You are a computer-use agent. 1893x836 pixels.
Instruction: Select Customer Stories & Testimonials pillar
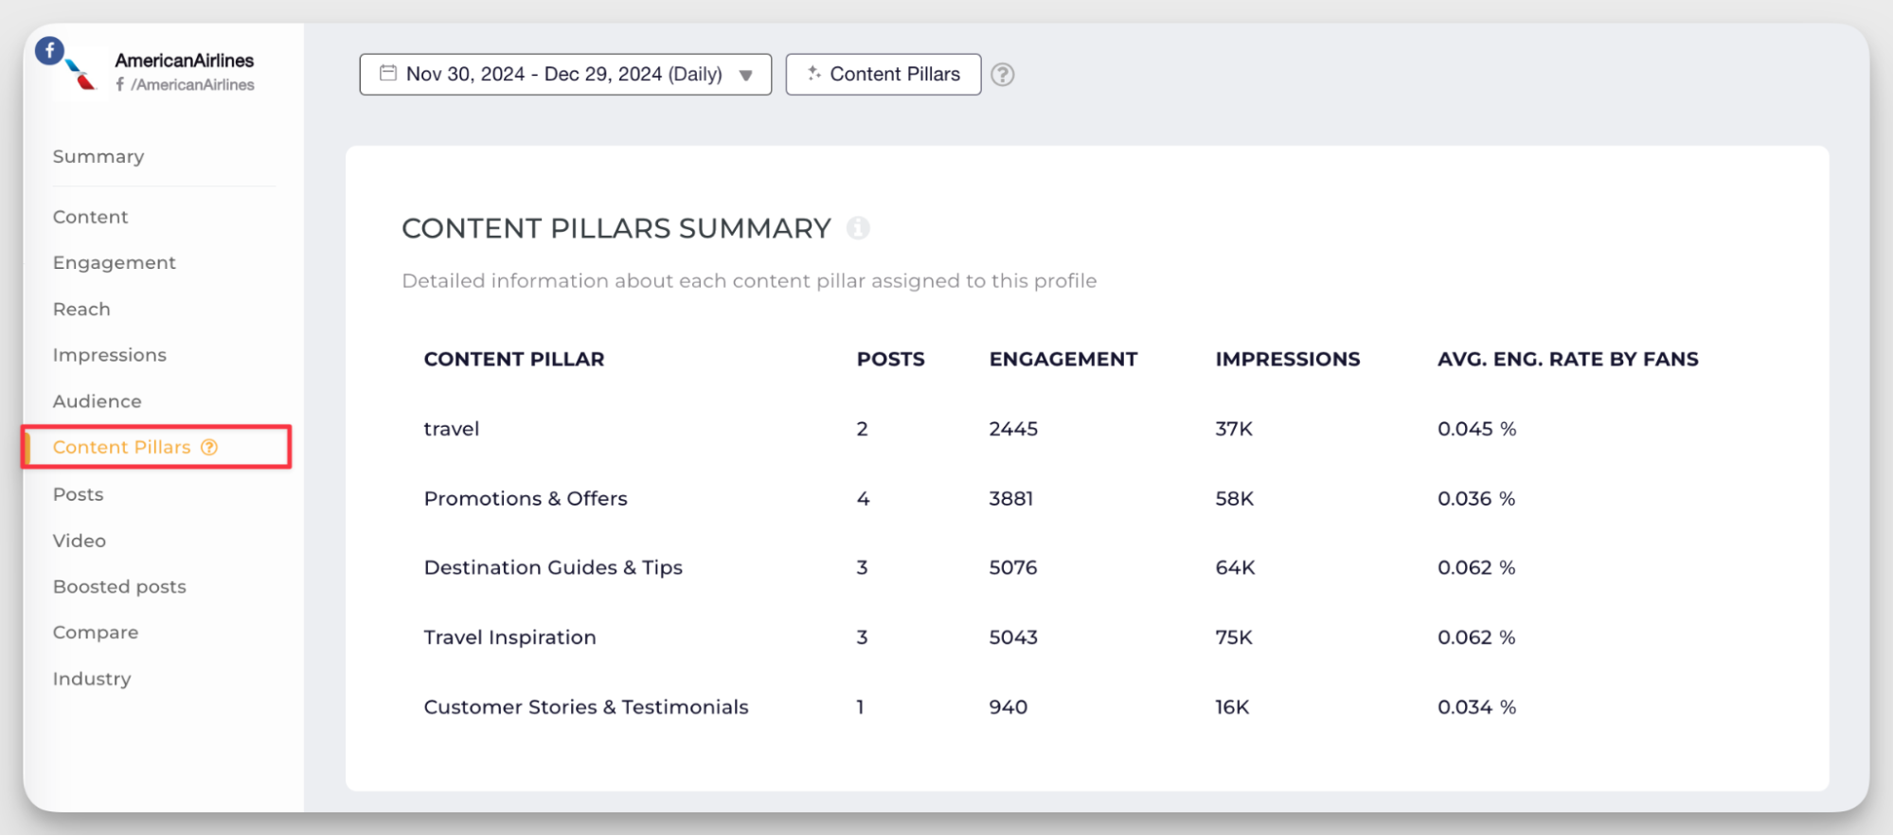coord(586,707)
